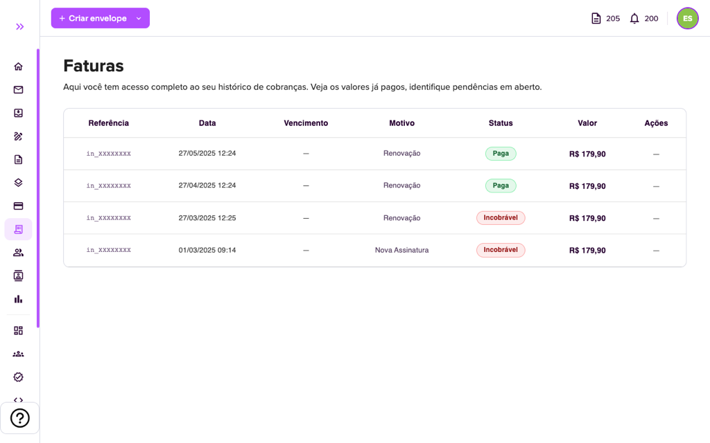This screenshot has width=710, height=443.
Task: Open the bar chart reports icon
Action: coord(18,299)
